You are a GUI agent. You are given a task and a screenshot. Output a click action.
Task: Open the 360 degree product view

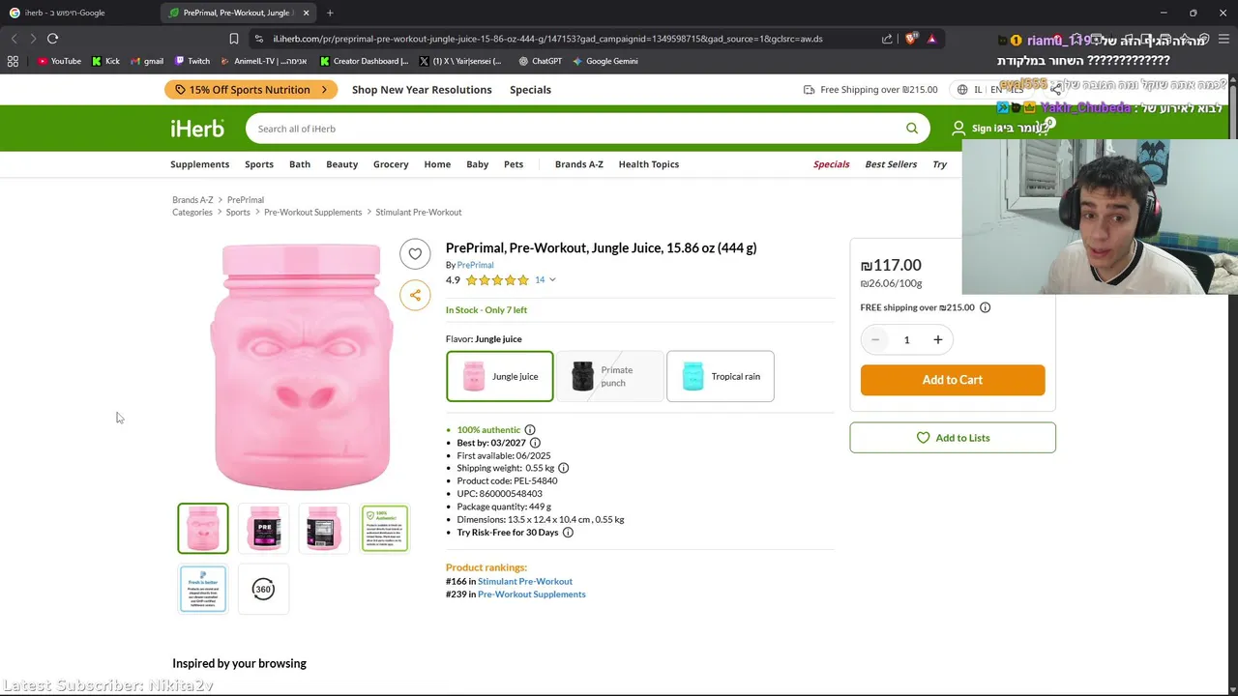(x=263, y=589)
